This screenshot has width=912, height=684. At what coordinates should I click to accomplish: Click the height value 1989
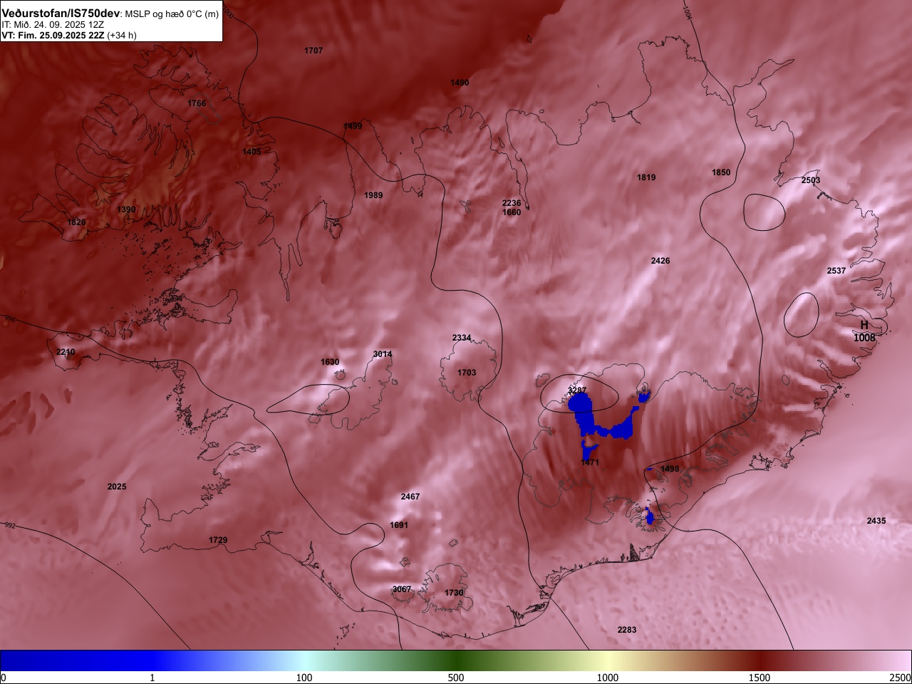[373, 195]
